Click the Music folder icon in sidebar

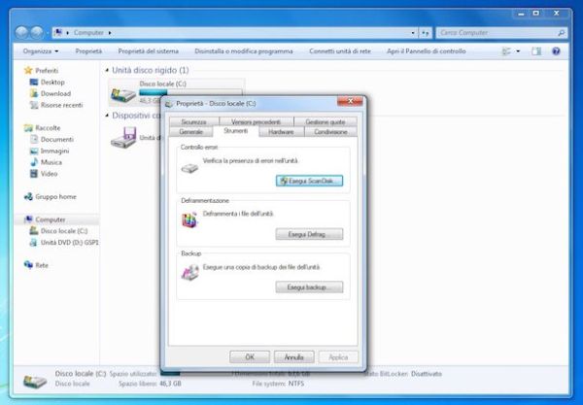pyautogui.click(x=33, y=162)
